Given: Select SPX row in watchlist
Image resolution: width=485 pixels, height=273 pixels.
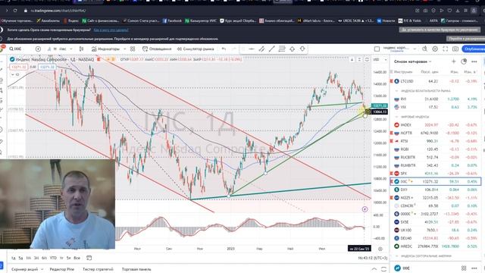Looking at the screenshot, I should tap(436, 174).
